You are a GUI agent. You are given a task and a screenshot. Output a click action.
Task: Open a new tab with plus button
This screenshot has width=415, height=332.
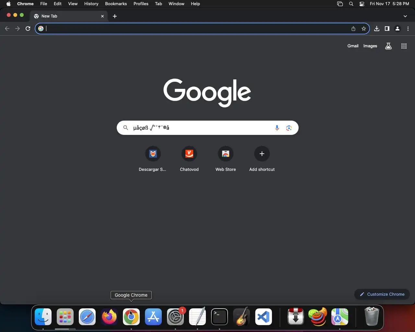tap(115, 16)
